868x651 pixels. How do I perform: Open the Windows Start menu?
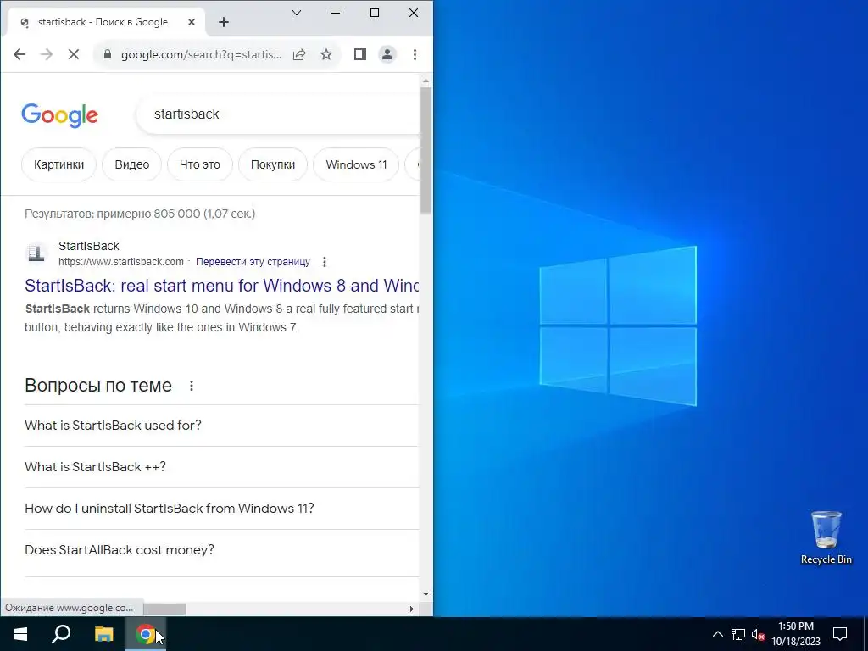[x=20, y=634]
